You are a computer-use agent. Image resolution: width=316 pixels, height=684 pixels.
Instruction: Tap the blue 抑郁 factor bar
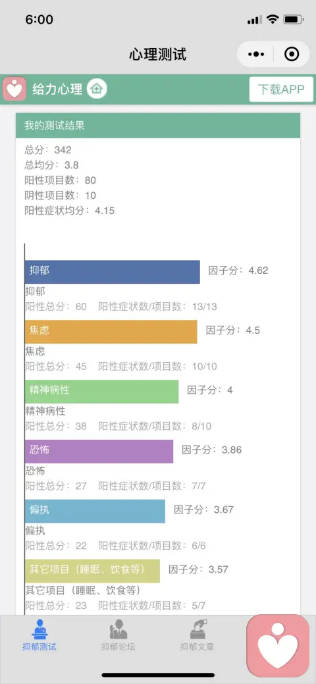(112, 272)
